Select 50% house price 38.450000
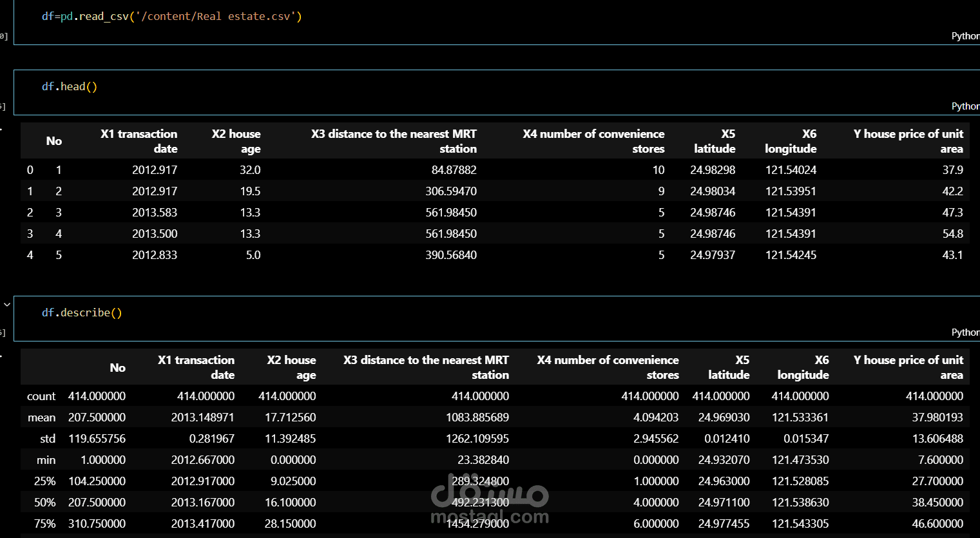The height and width of the screenshot is (538, 980). (937, 503)
